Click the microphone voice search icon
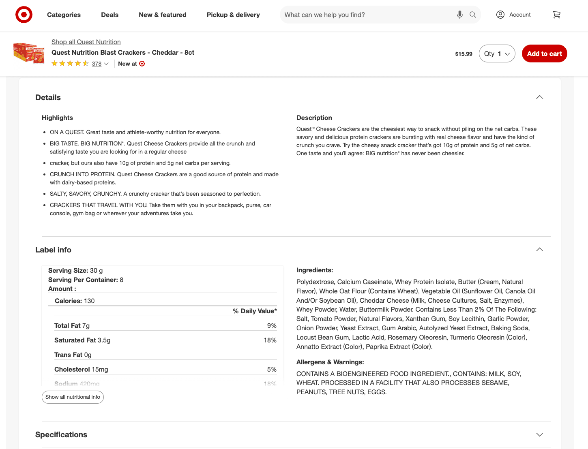The height and width of the screenshot is (449, 588). (459, 15)
